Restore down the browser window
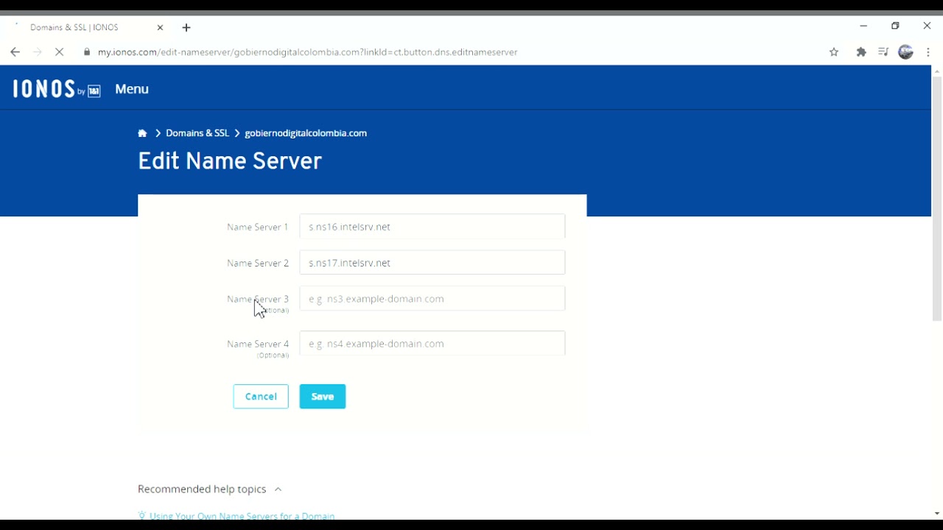 point(895,26)
